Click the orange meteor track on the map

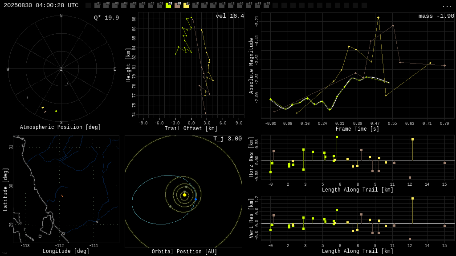point(62,196)
